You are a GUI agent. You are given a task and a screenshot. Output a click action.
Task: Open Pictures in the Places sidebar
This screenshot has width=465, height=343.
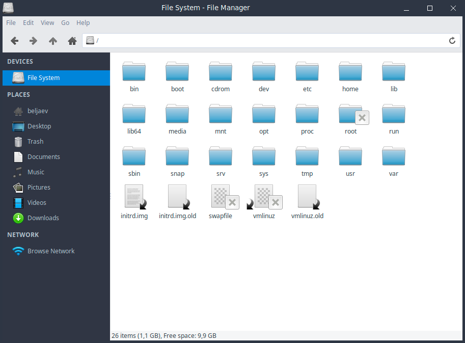point(57,187)
